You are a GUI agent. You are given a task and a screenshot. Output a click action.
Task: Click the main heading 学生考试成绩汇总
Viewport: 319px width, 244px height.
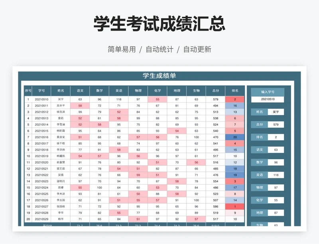(x=159, y=23)
